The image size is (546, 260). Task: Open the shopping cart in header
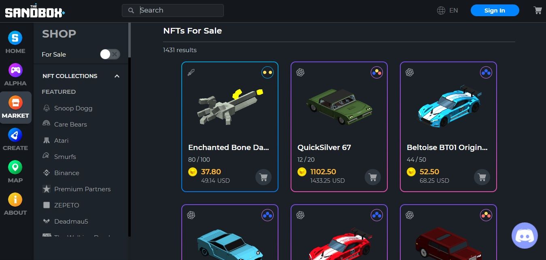click(x=538, y=11)
